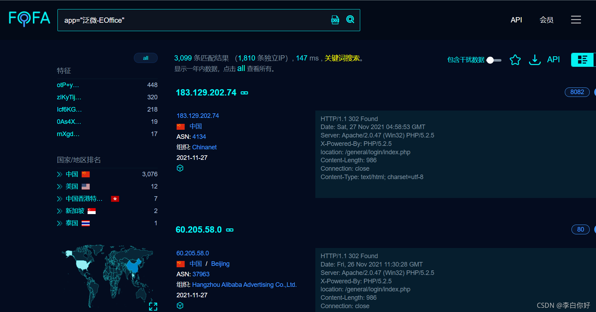Click the cube icon under 60.205.58.0 date
The image size is (596, 312).
coord(180,306)
